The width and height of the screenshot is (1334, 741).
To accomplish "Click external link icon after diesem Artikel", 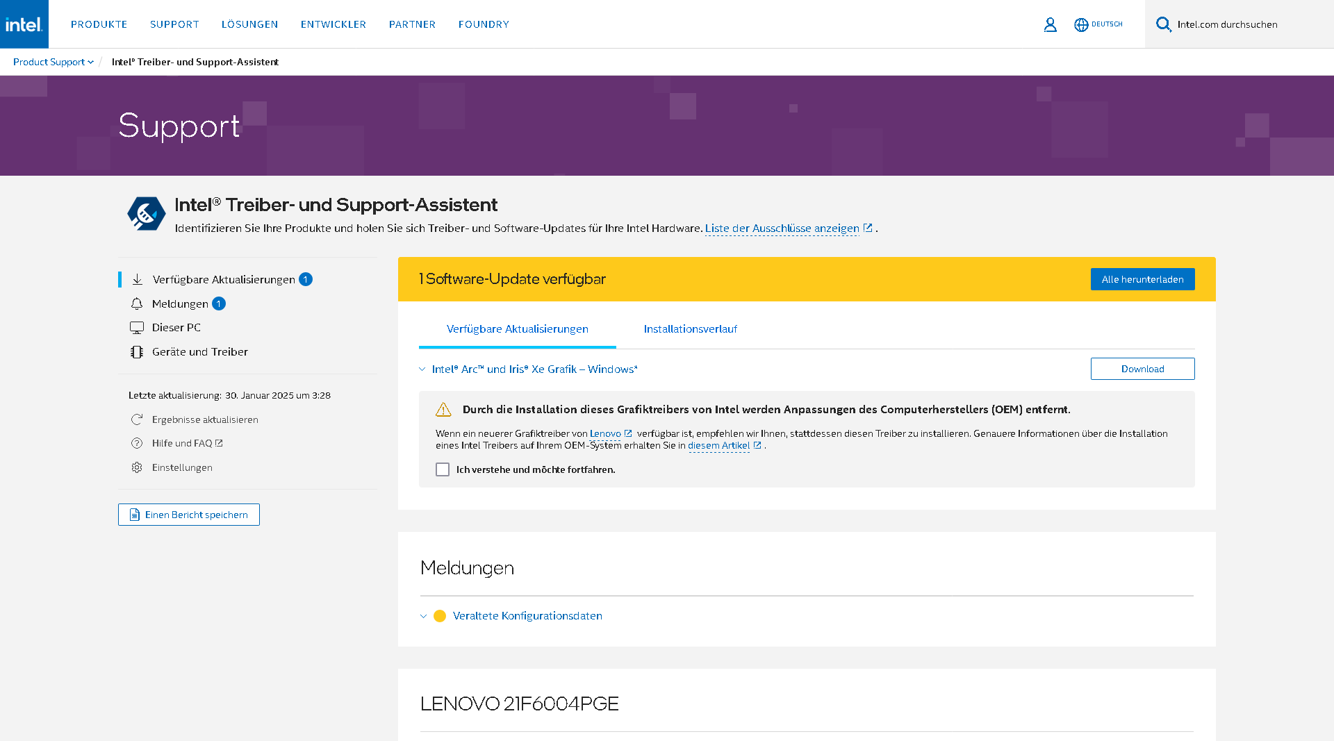I will (757, 445).
